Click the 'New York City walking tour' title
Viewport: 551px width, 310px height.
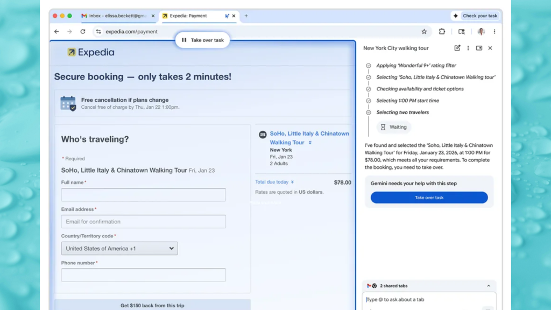tap(395, 48)
